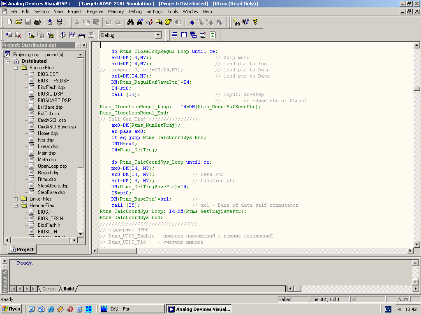This screenshot has height=315, width=421.
Task: Click the Cascade windows icon
Action: tap(193, 35)
